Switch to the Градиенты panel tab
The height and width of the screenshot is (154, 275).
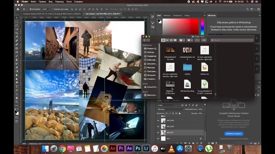(x=177, y=15)
